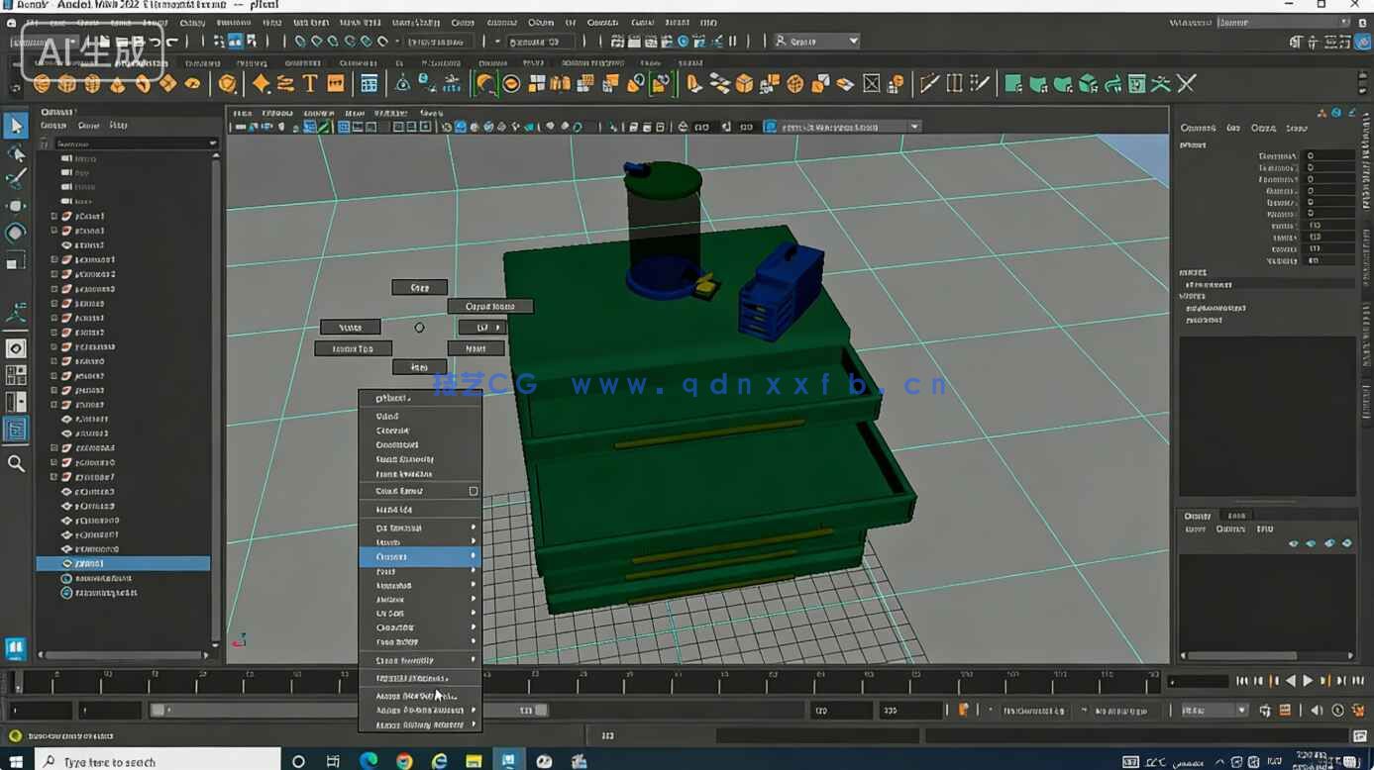Viewport: 1374px width, 770px height.
Task: Toggle the auto-key icon right of the range slider
Action: coord(963,710)
